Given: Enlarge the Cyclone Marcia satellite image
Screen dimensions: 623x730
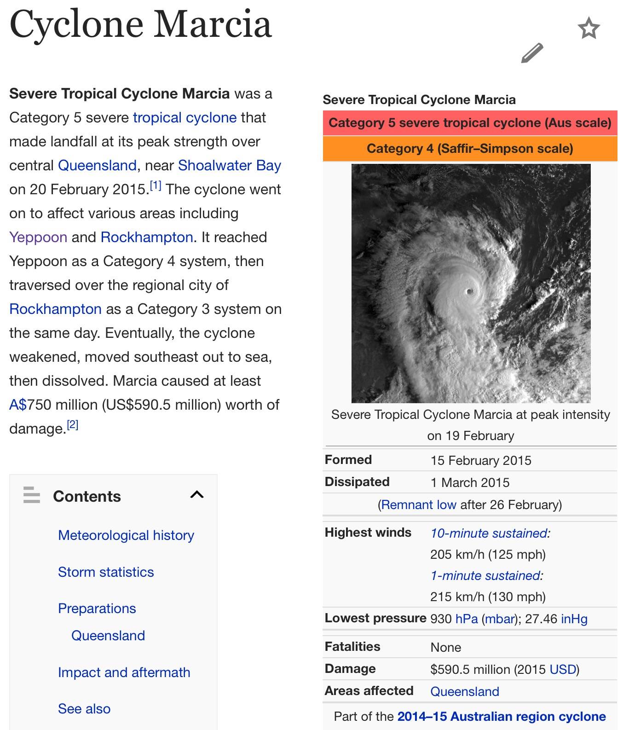Looking at the screenshot, I should 470,284.
